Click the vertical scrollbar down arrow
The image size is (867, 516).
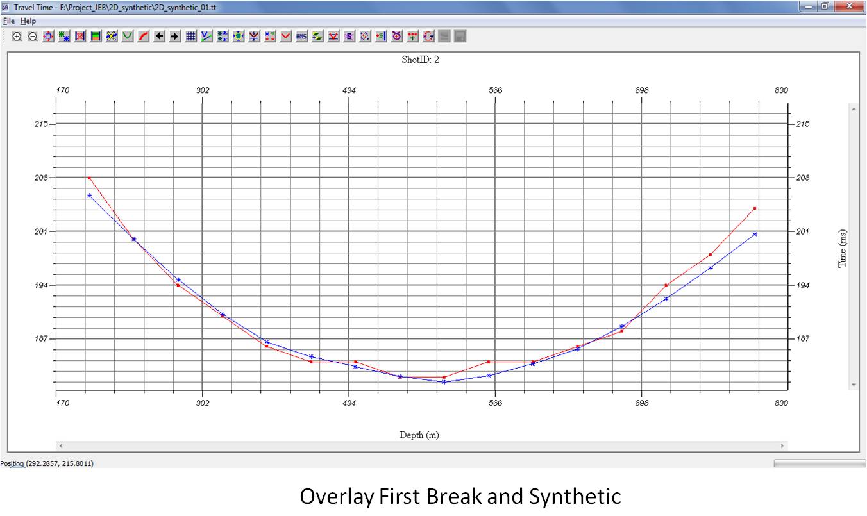click(853, 385)
